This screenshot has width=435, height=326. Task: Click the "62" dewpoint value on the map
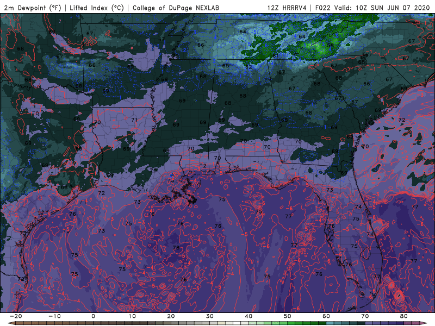coord(248,67)
